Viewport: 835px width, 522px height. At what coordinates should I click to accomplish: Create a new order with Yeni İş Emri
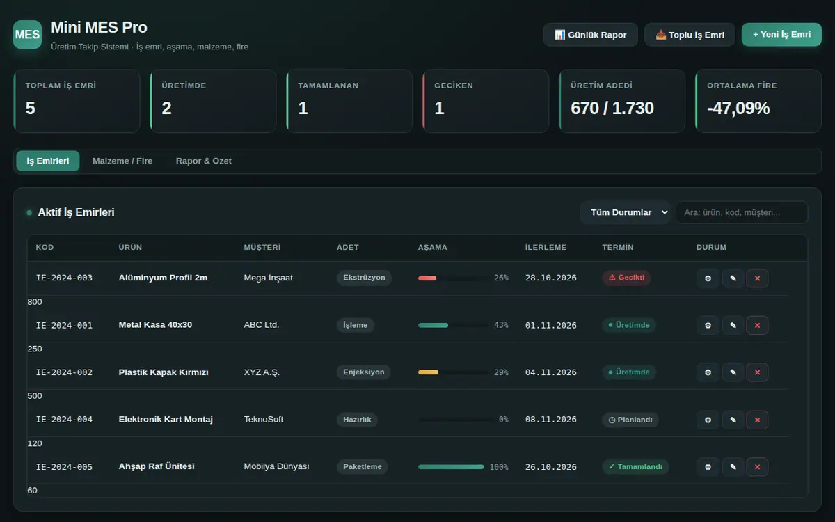coord(781,35)
